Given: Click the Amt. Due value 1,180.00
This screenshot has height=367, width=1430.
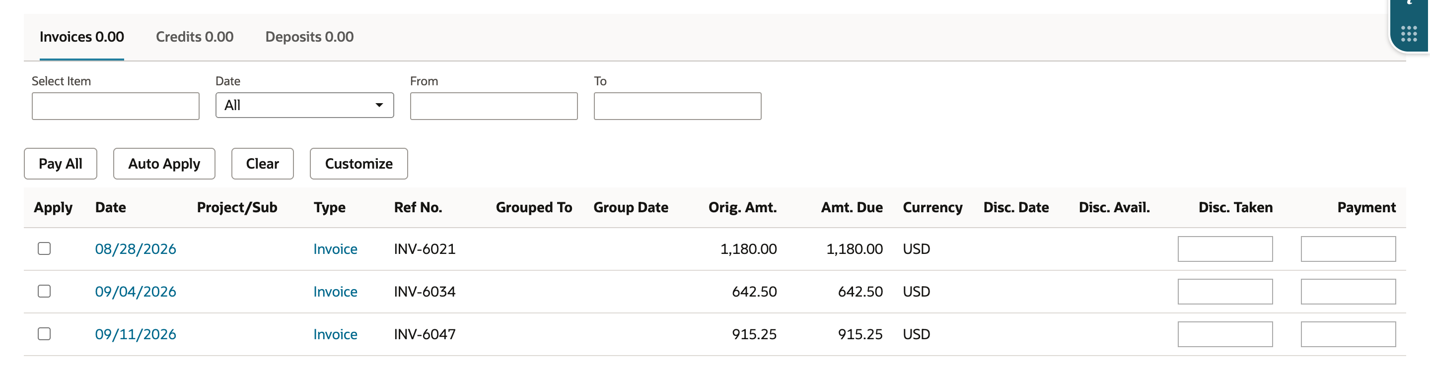Looking at the screenshot, I should point(855,249).
